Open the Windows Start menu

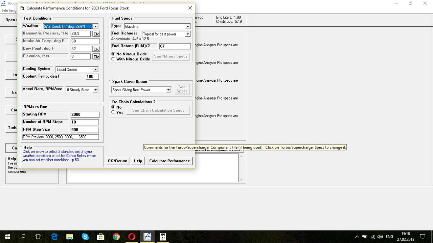click(x=7, y=237)
